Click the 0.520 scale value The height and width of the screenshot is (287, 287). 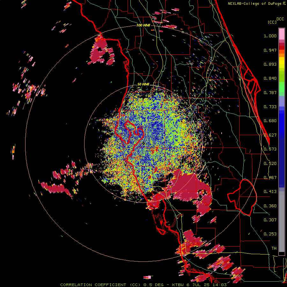(270, 164)
